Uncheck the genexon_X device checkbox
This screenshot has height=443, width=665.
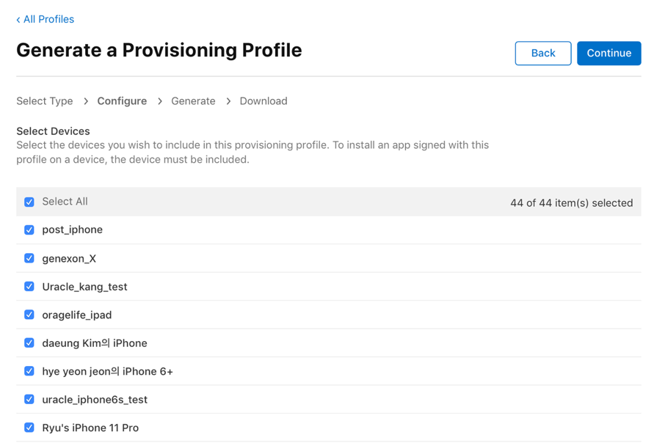29,258
